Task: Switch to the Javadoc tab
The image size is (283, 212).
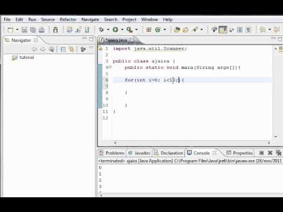Action: pos(139,153)
